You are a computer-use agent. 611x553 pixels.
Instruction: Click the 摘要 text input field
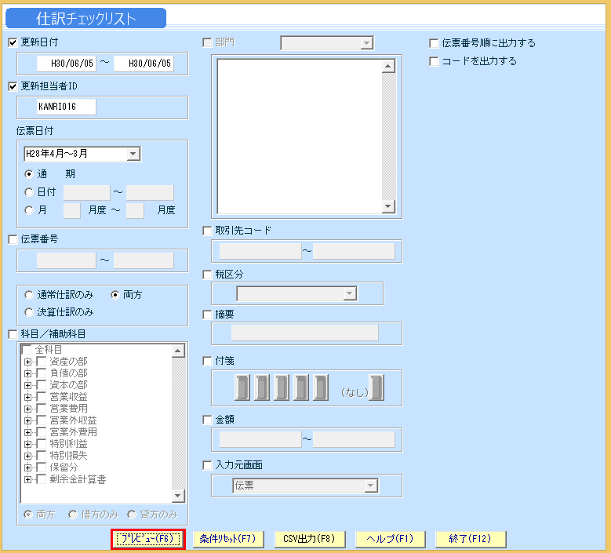305,333
